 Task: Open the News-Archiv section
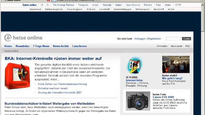click(61, 46)
